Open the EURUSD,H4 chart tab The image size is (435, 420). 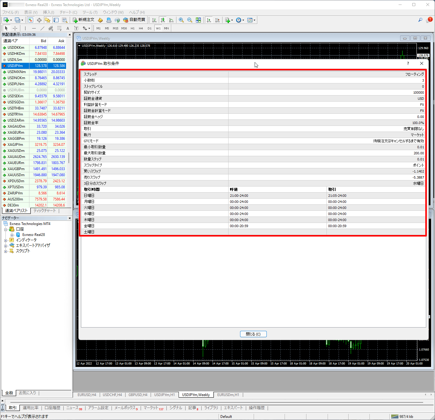click(x=87, y=395)
